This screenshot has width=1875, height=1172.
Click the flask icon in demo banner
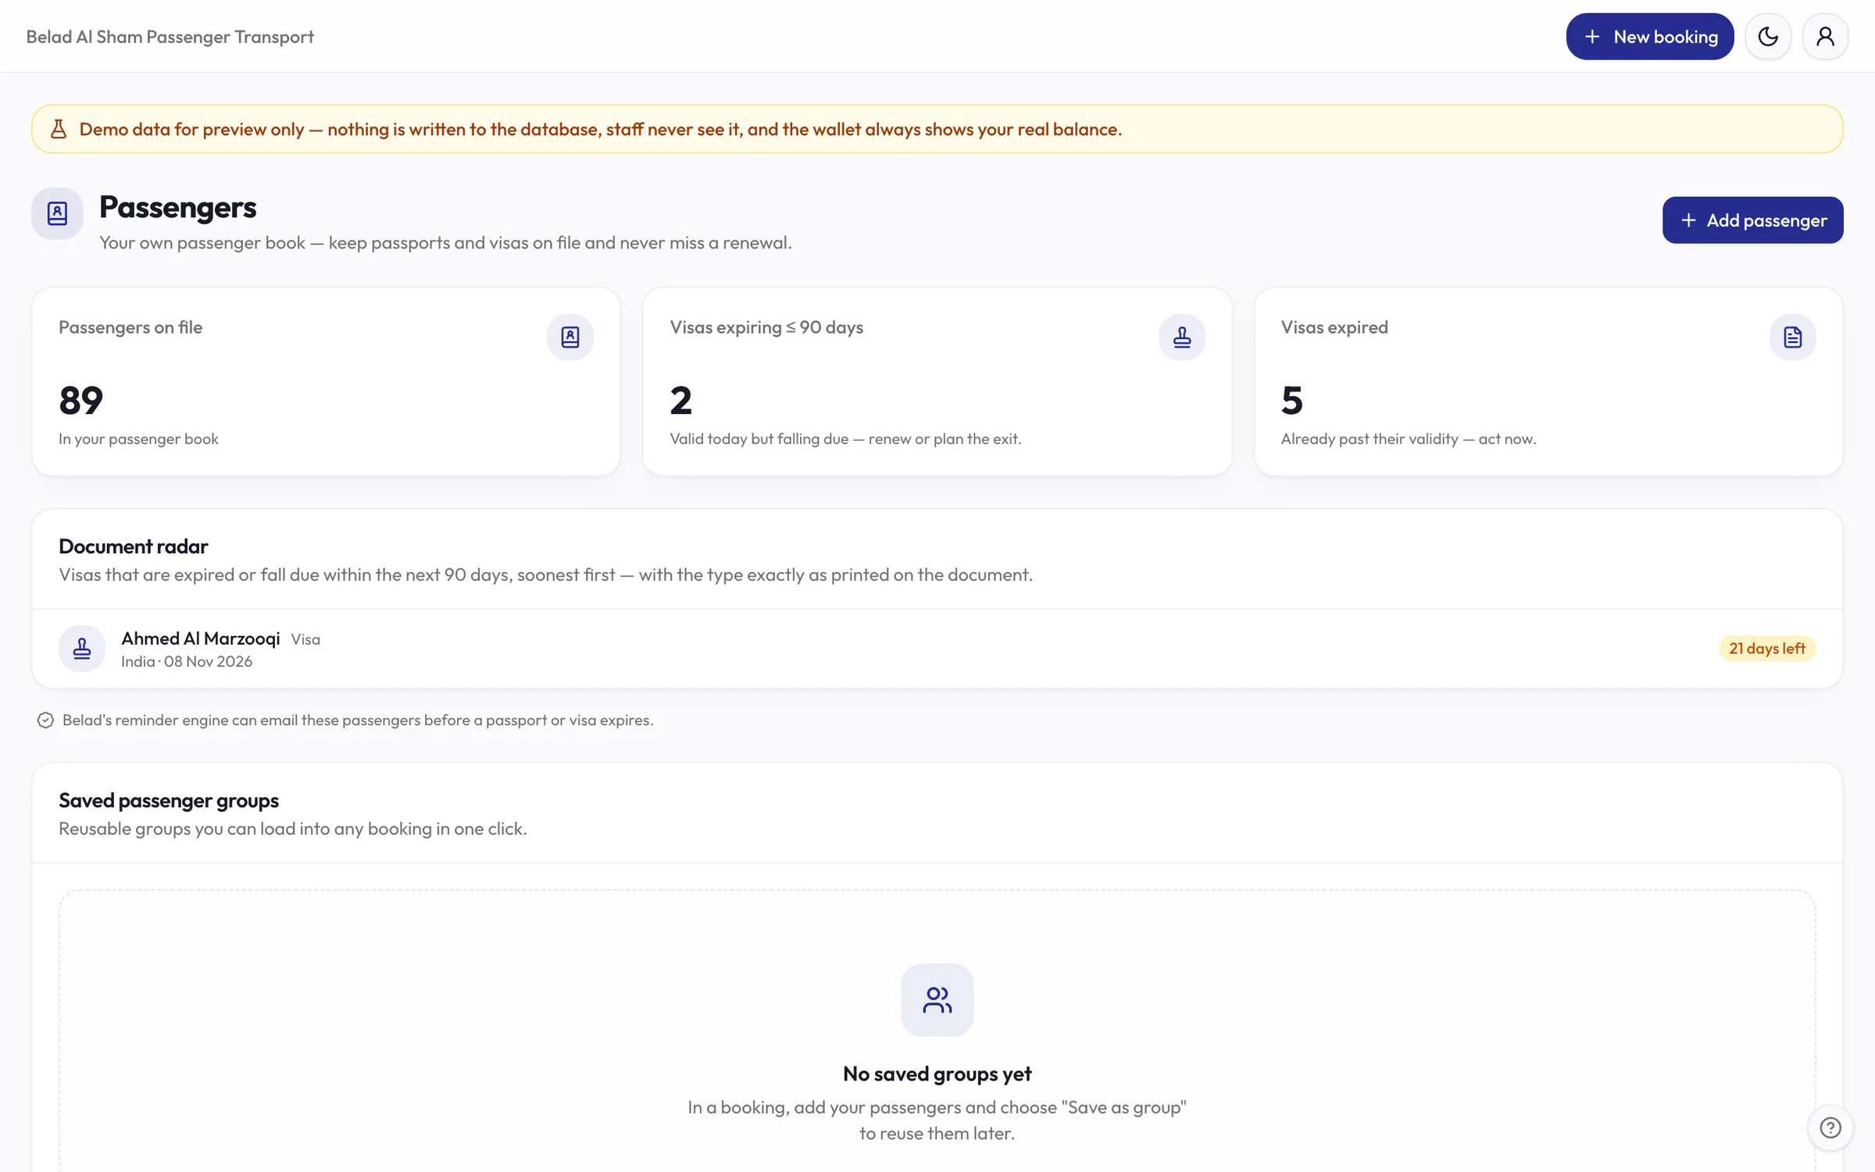pos(59,129)
